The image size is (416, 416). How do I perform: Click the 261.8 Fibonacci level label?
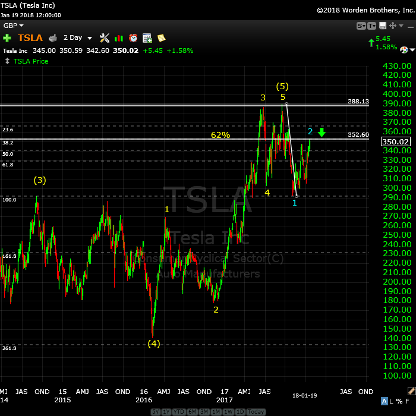[x=10, y=348]
